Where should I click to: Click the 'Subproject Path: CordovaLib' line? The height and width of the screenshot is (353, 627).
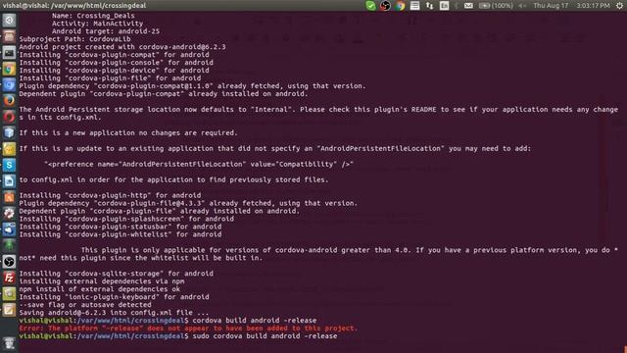74,39
